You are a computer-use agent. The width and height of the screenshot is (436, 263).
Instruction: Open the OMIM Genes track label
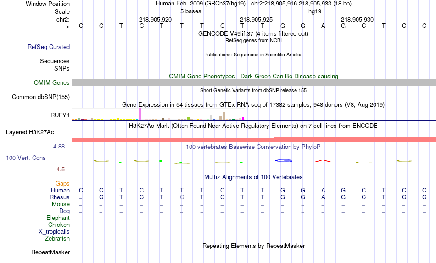[x=51, y=83]
